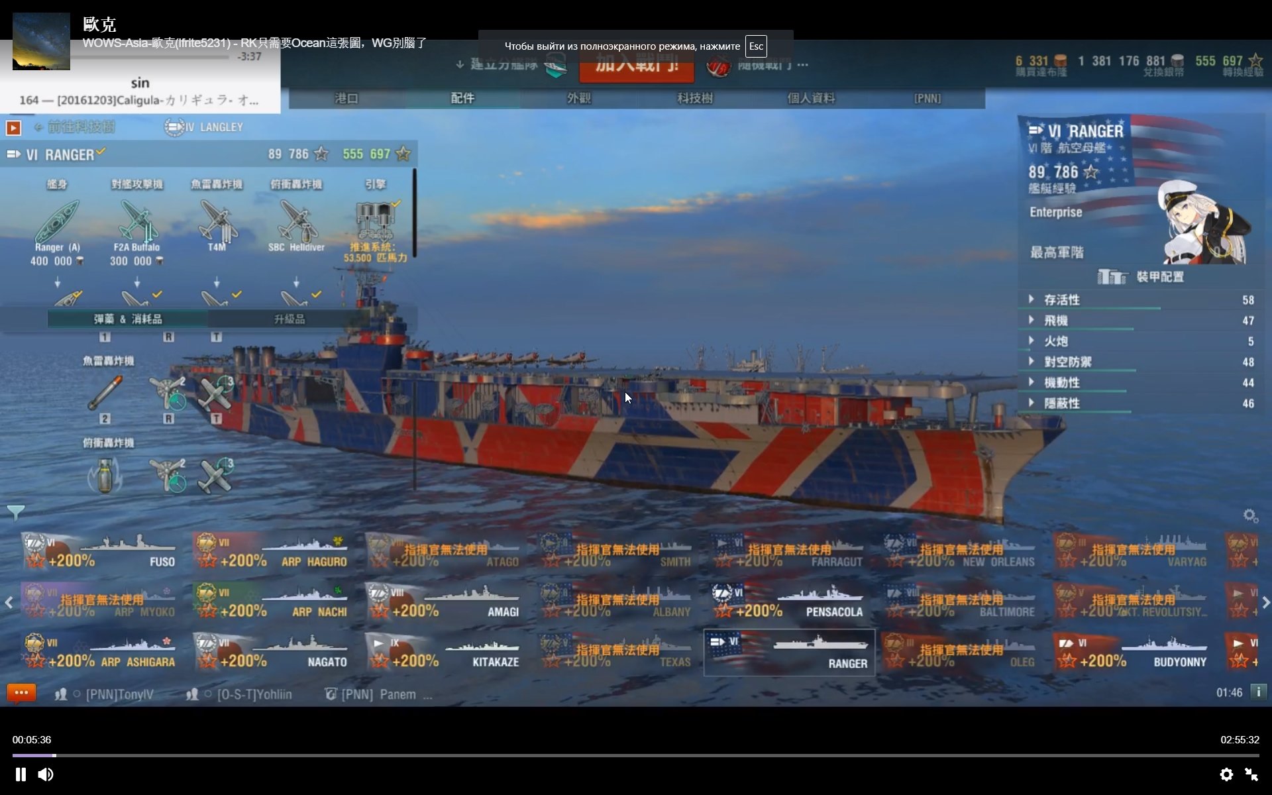Viewport: 1272px width, 795px height.
Task: Click torpedo bomber R consumable icon
Action: [168, 392]
